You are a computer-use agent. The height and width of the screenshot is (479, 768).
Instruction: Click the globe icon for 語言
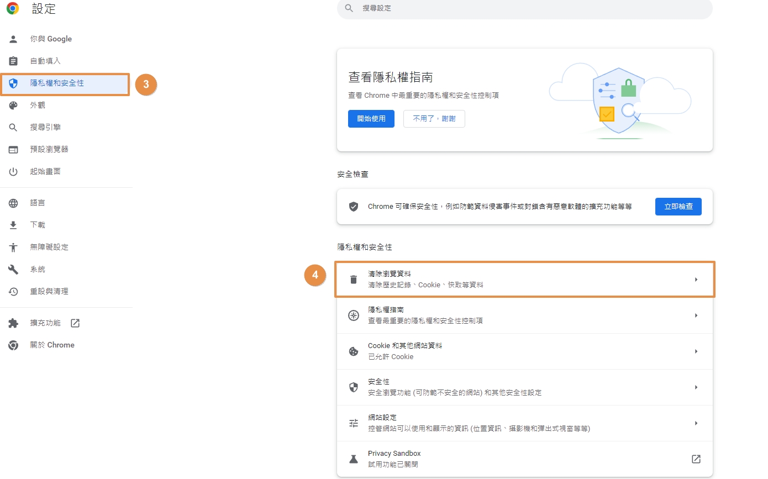coord(13,203)
